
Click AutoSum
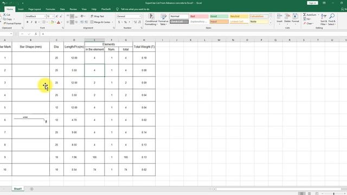coord(310,15)
